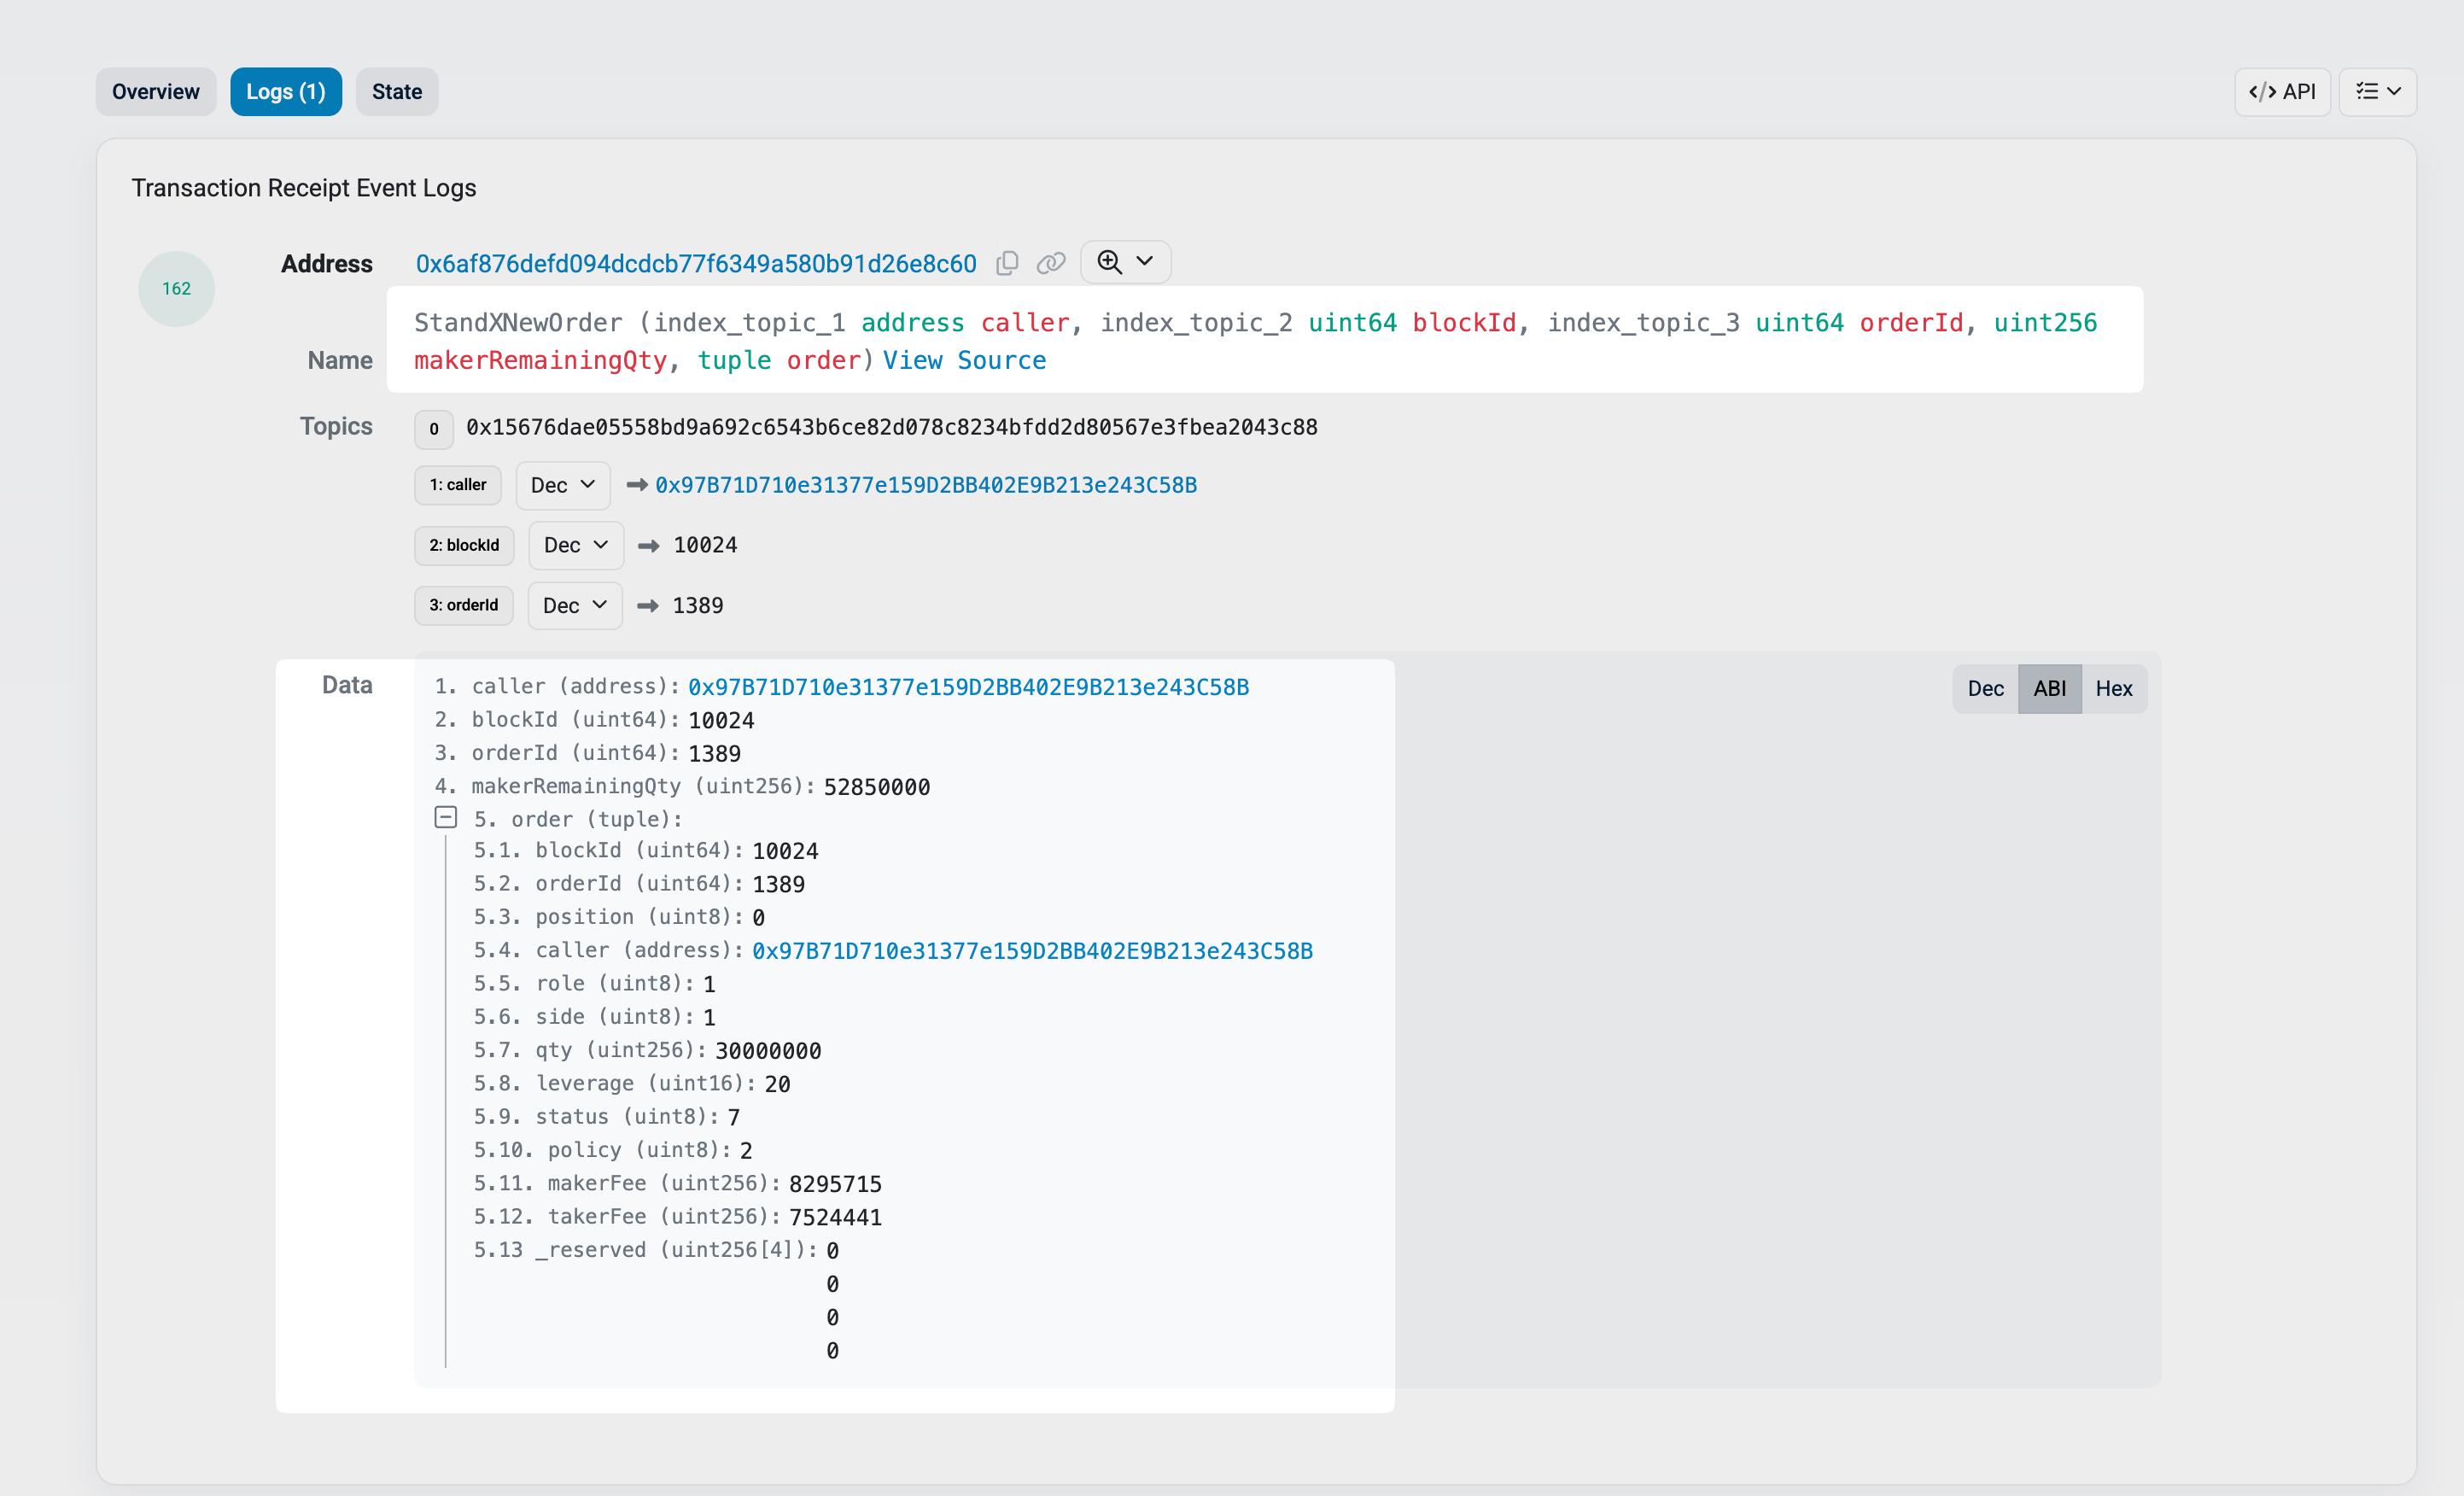Click the 162 log index badge
This screenshot has height=1496, width=2464.
click(177, 289)
